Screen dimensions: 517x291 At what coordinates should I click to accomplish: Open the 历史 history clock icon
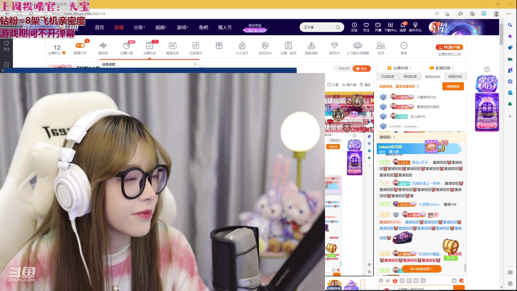(354, 25)
